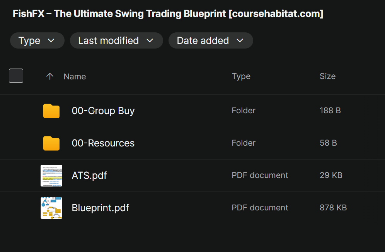The height and width of the screenshot is (252, 385).
Task: Open the 00-Group Buy folder name
Action: [x=103, y=111]
